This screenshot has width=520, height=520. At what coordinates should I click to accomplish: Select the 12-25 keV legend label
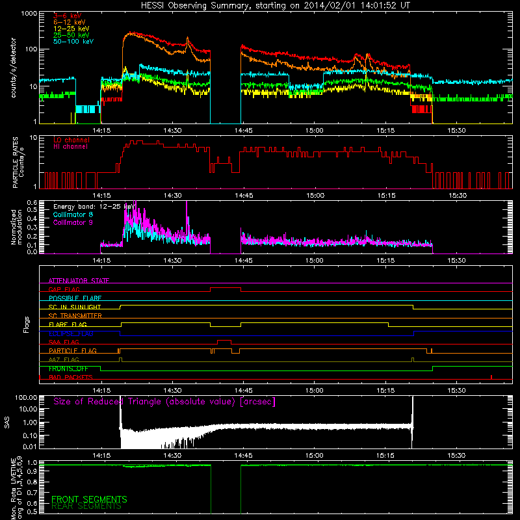click(71, 29)
